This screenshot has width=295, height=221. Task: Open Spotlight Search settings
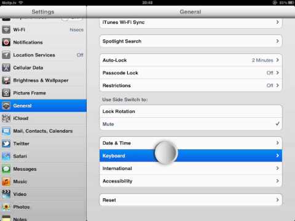pos(191,41)
